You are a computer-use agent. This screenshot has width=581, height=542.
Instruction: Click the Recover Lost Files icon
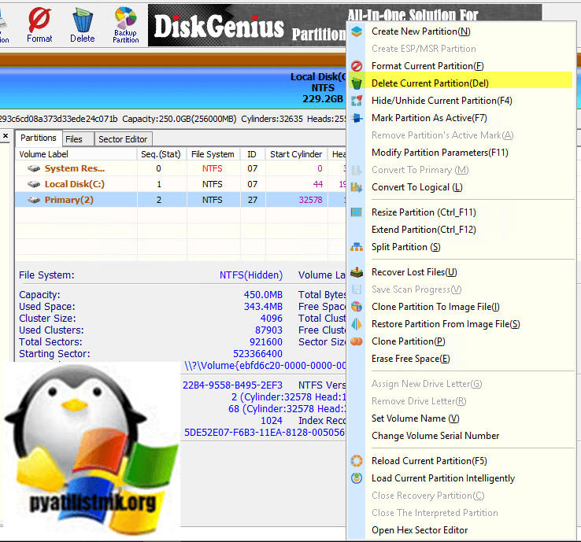(x=357, y=272)
